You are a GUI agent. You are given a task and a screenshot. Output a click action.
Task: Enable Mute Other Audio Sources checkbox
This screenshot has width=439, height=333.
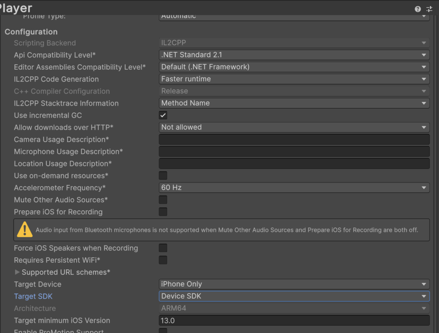[163, 199]
